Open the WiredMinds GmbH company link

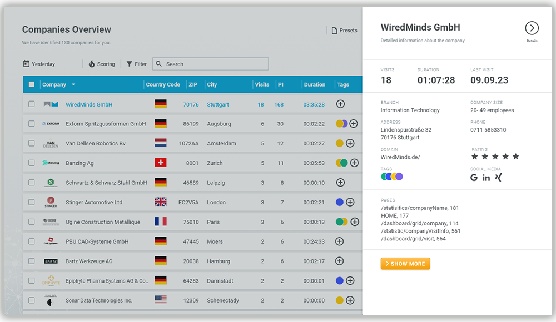89,104
